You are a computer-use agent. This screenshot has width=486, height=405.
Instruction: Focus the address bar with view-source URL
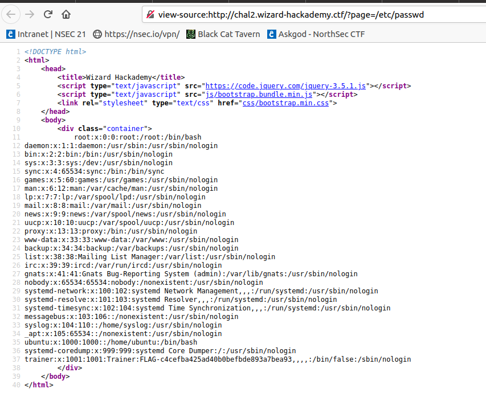pos(314,15)
